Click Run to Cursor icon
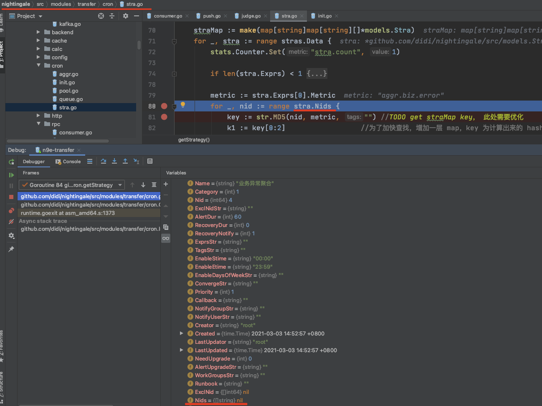 tap(136, 161)
